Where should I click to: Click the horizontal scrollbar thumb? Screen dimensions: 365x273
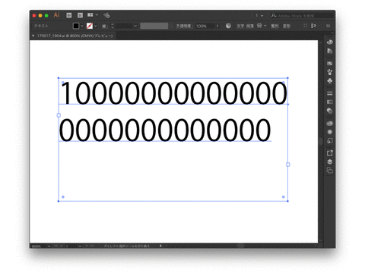tap(240, 246)
